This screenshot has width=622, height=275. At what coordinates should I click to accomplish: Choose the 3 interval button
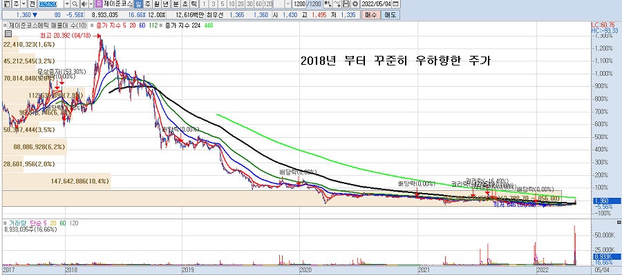pos(214,4)
